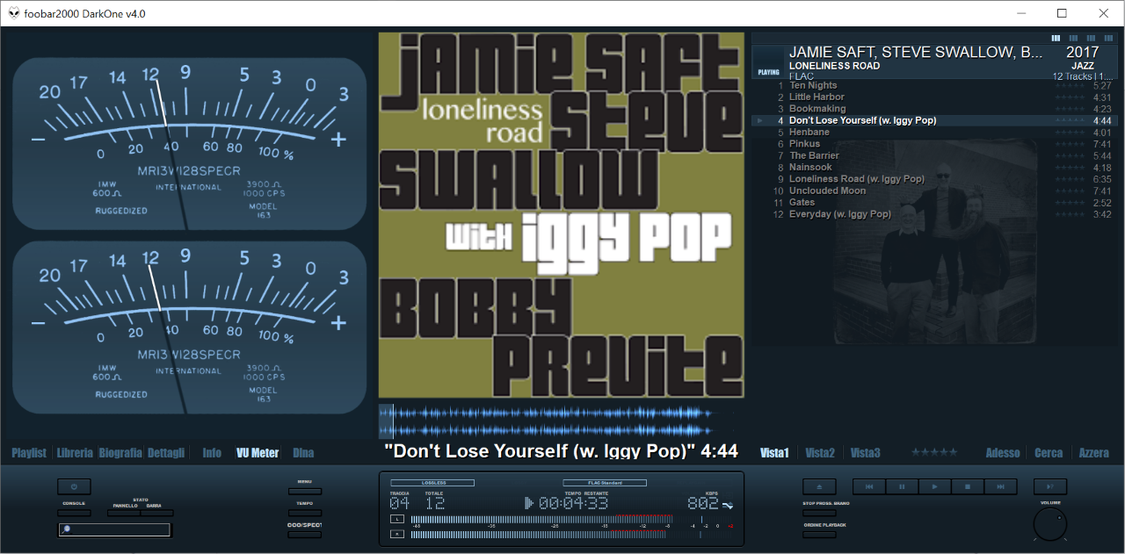
Task: Toggle the STATO BARRA button
Action: pyautogui.click(x=157, y=513)
